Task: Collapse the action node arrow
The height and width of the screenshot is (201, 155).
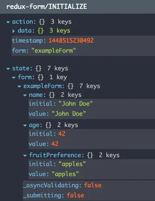Action: [x=8, y=22]
